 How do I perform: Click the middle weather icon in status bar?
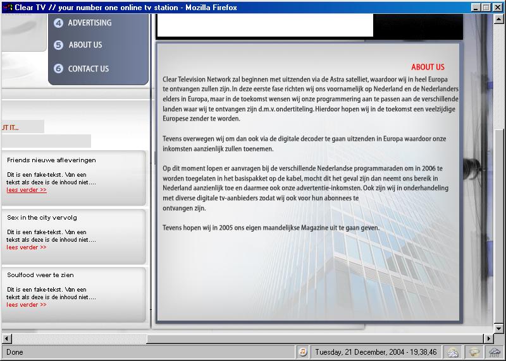474,352
